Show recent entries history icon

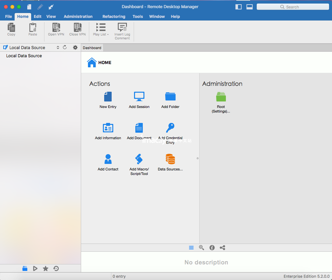point(56,269)
